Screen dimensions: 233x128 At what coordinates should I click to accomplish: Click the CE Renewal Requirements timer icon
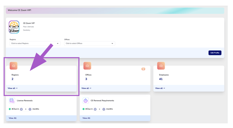(x=86, y=101)
